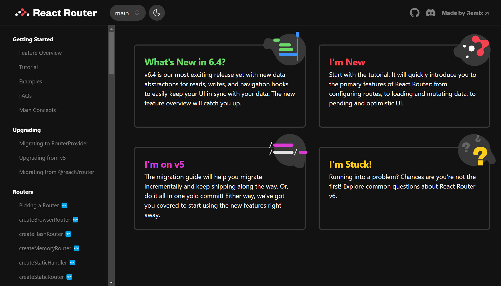
Task: Open the I'm Stuck! card
Action: click(404, 188)
